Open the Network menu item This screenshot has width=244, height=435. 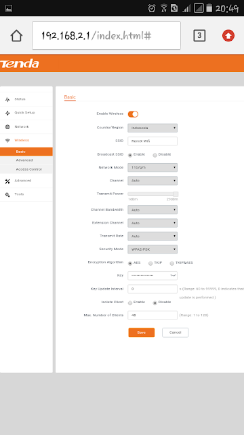pyautogui.click(x=26, y=127)
